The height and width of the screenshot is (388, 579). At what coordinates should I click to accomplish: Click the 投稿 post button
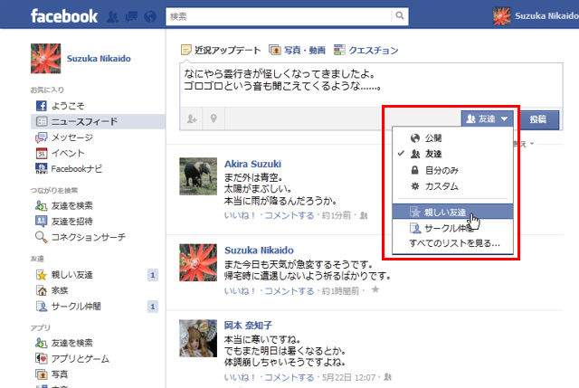538,119
